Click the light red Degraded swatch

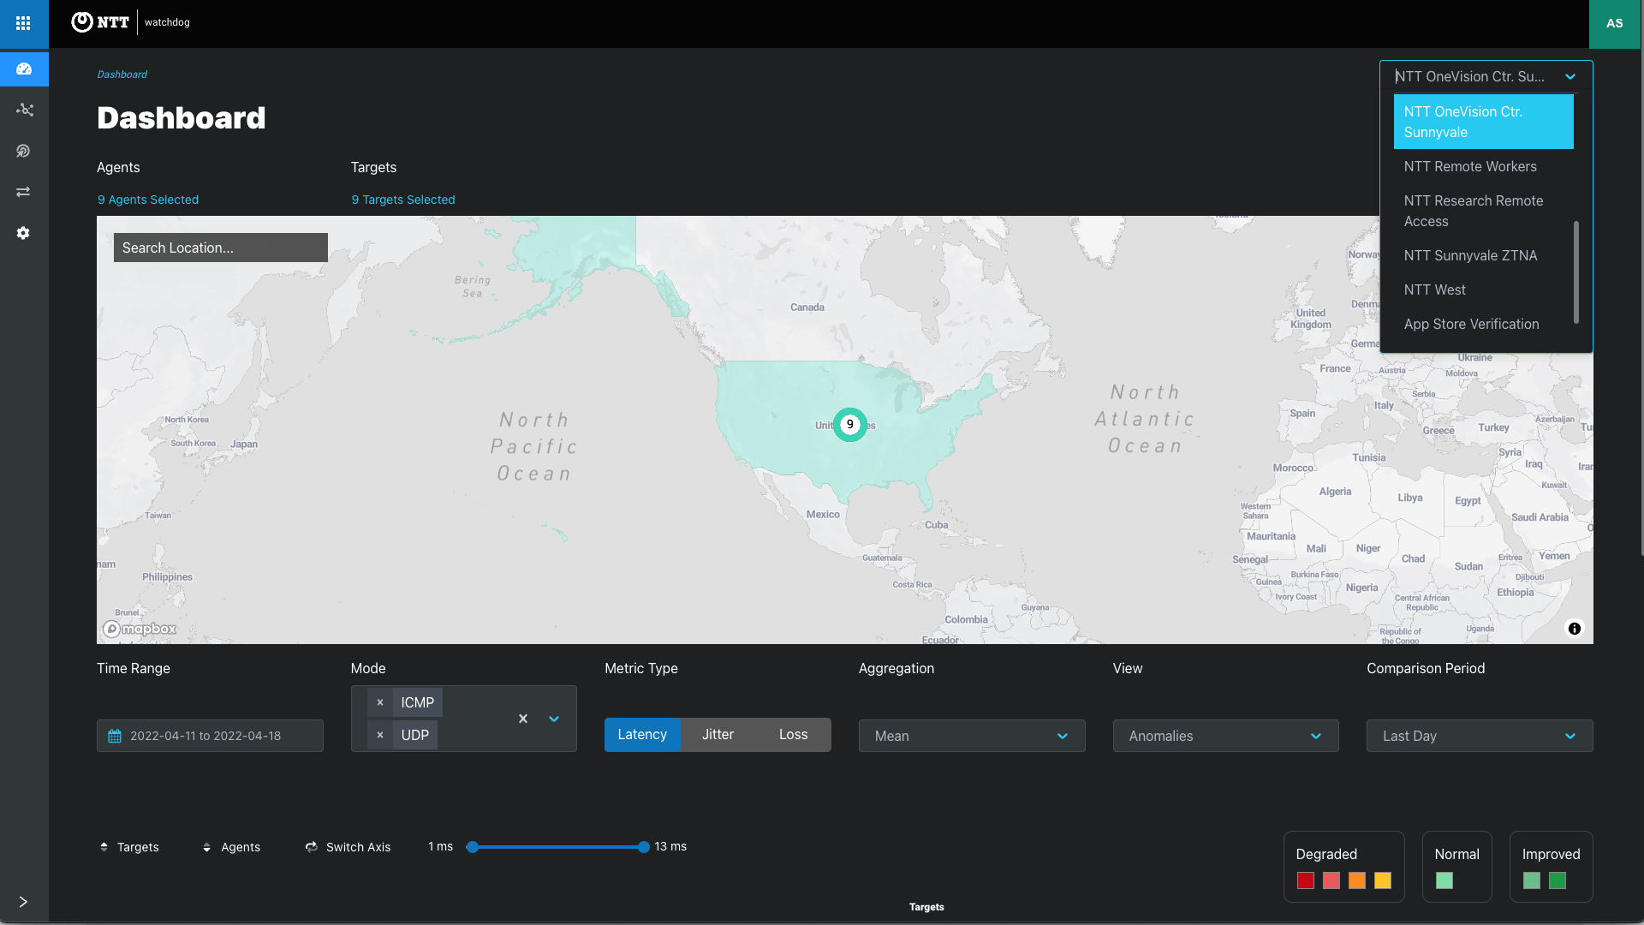click(1331, 880)
